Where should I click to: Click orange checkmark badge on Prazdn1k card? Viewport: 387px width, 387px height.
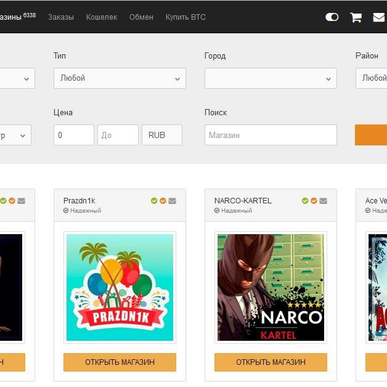(x=163, y=201)
